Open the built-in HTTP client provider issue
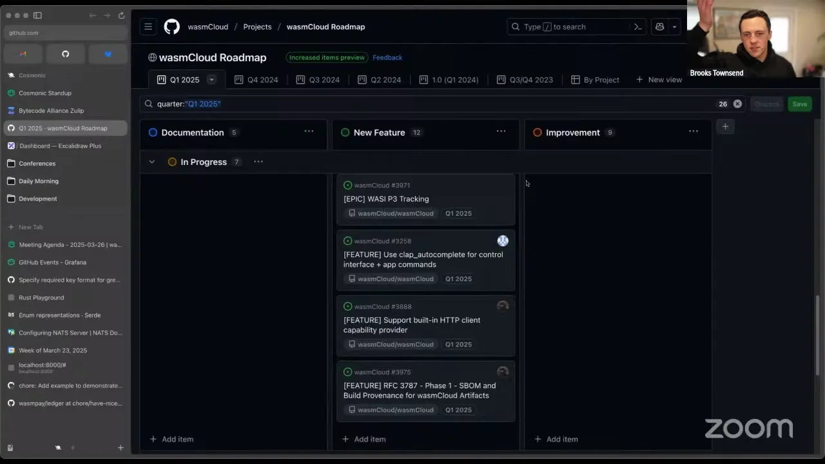The height and width of the screenshot is (464, 825). tap(412, 325)
